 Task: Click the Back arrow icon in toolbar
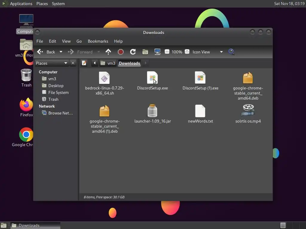[x=40, y=52]
